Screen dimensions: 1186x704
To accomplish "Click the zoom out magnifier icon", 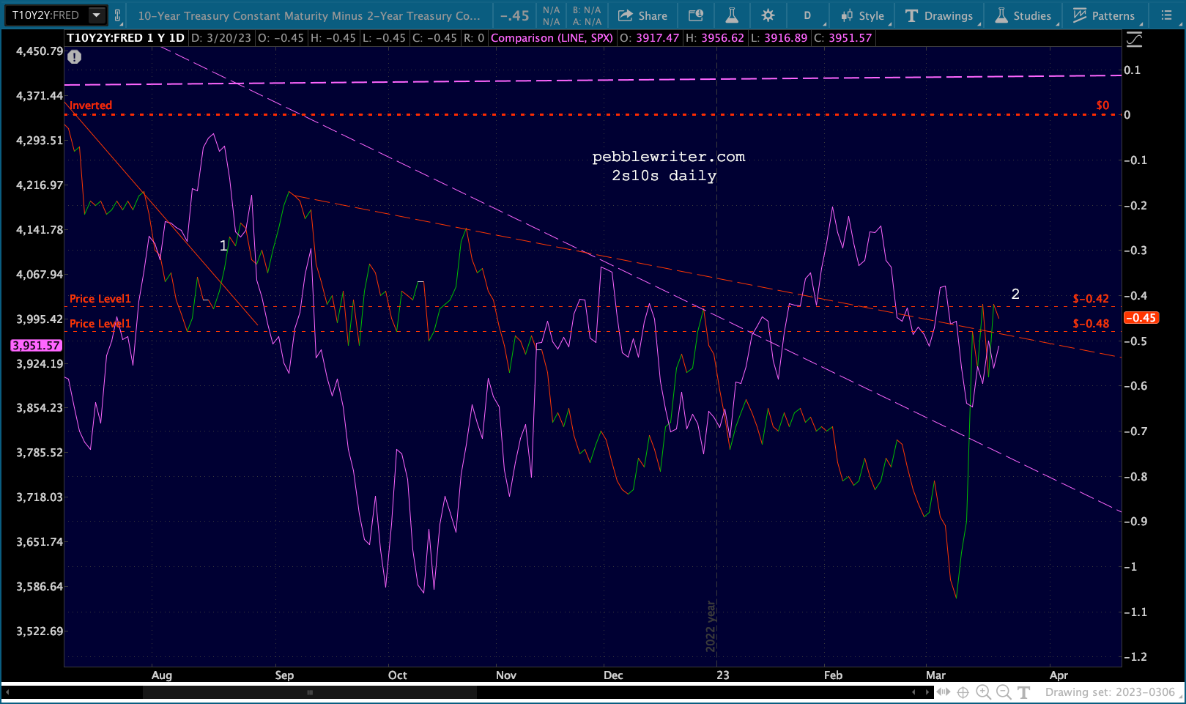I will (1004, 692).
